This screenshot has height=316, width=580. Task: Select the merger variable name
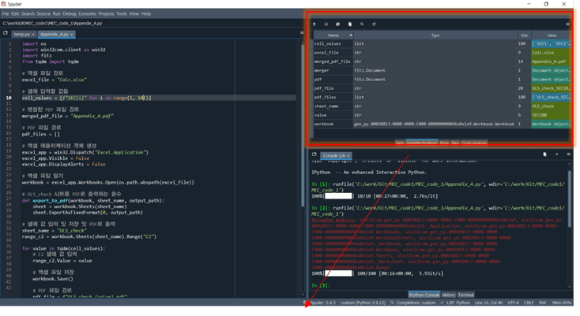click(322, 70)
